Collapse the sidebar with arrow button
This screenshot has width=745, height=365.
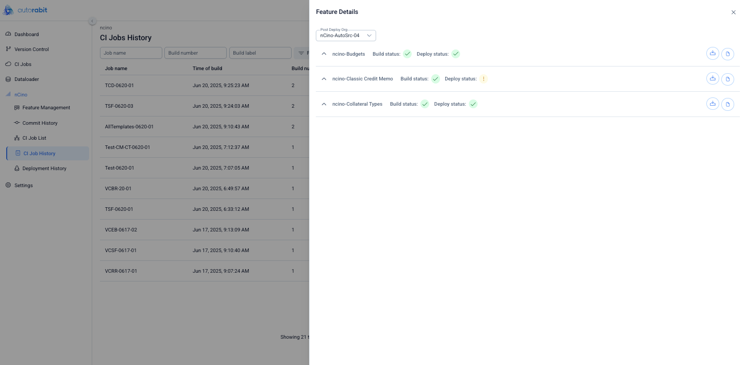click(92, 21)
